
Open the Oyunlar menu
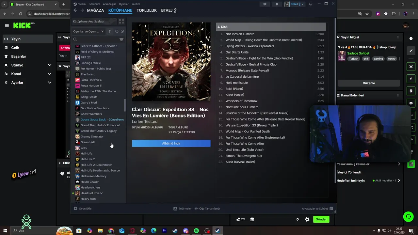(x=124, y=4)
